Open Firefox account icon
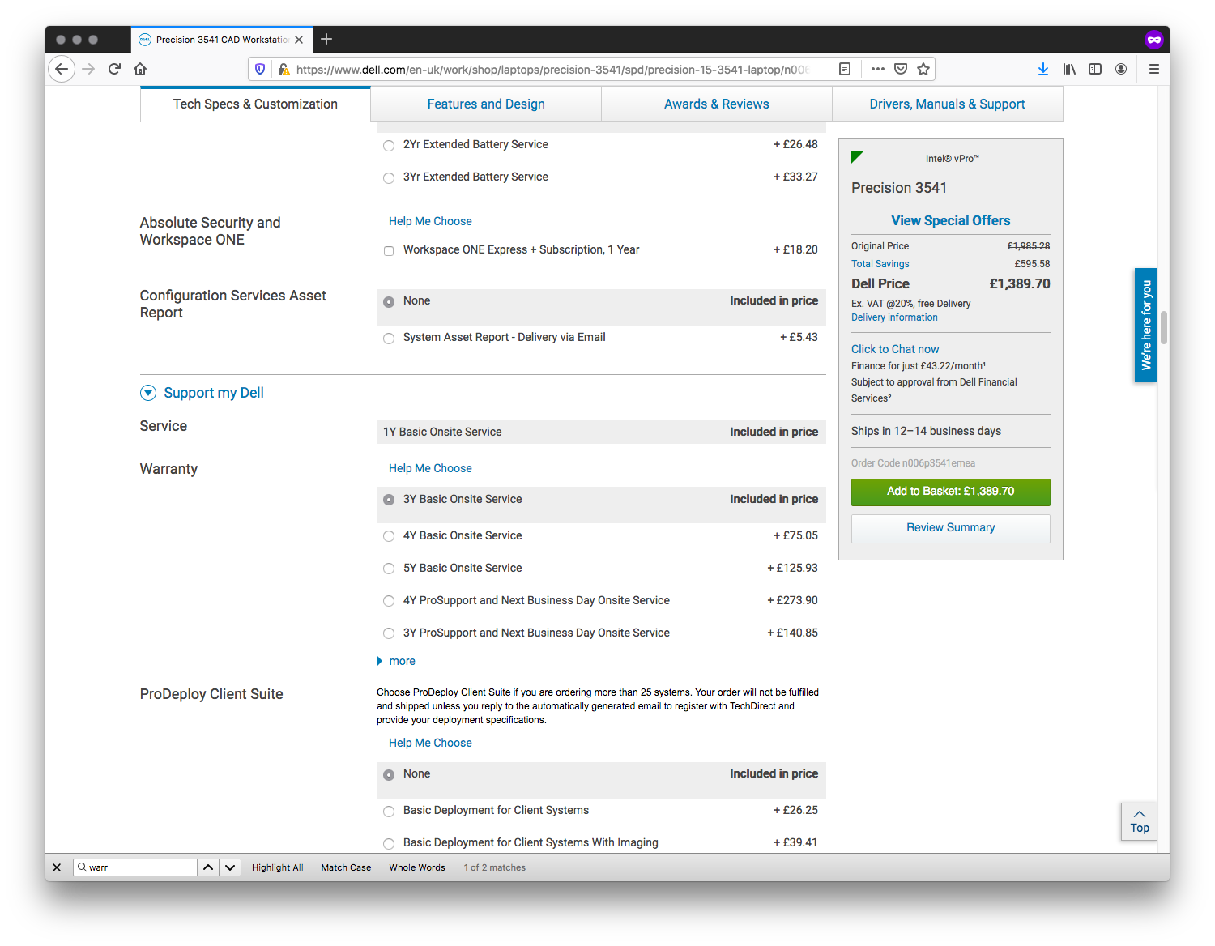Screen dimensions: 1215x946 (1121, 69)
